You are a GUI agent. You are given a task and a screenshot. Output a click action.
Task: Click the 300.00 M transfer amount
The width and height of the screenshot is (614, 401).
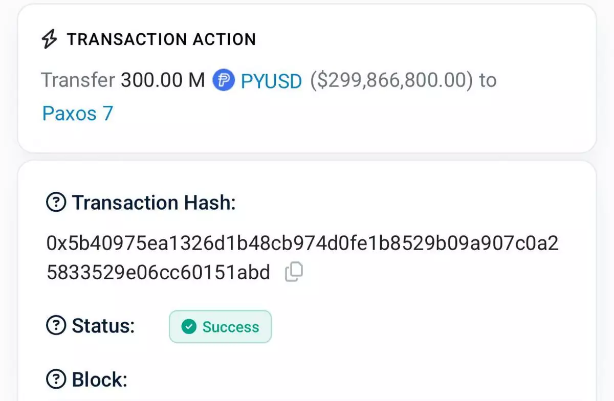click(163, 81)
